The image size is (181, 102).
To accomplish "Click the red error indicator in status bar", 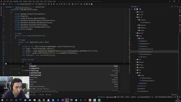I will (x=173, y=97).
